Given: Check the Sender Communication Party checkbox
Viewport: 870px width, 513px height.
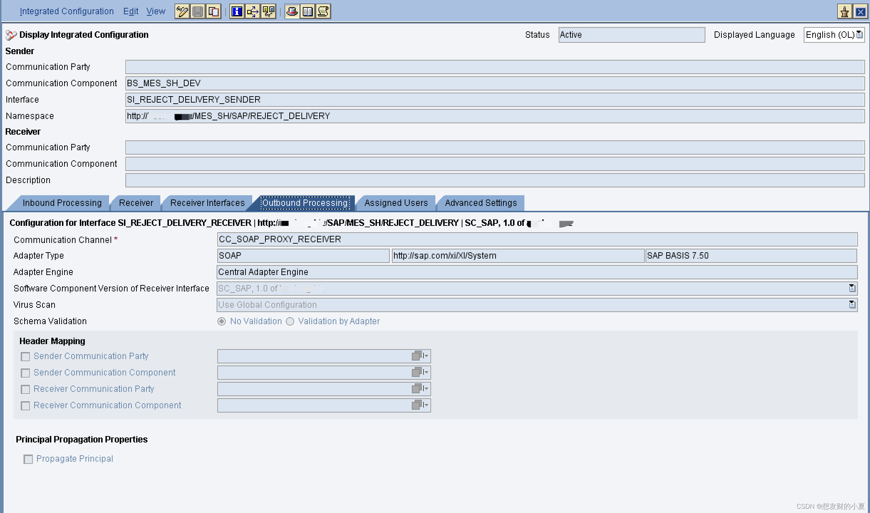Looking at the screenshot, I should [x=25, y=357].
